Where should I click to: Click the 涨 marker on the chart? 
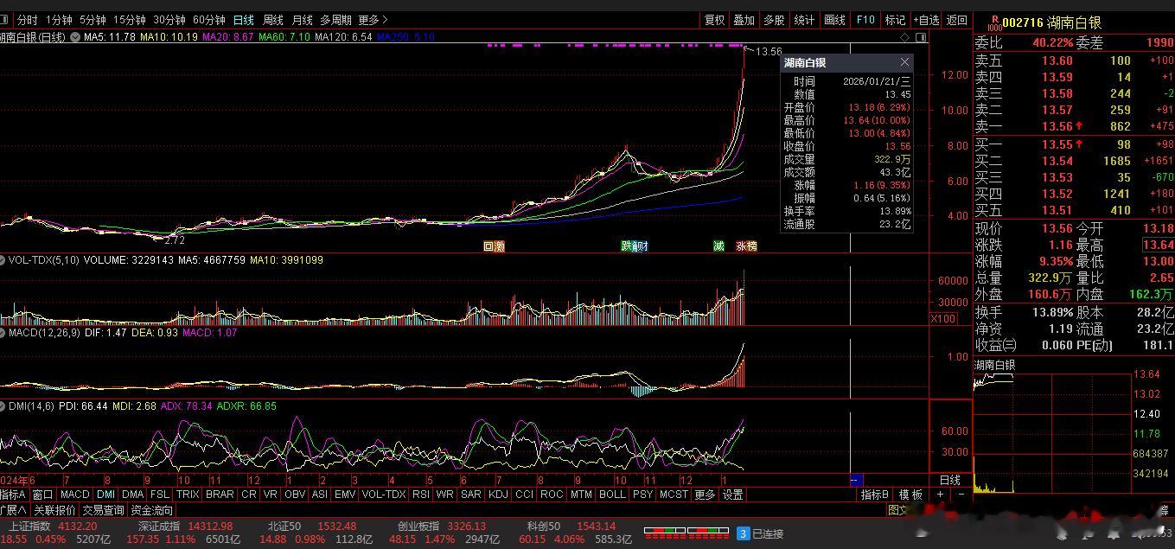[741, 246]
